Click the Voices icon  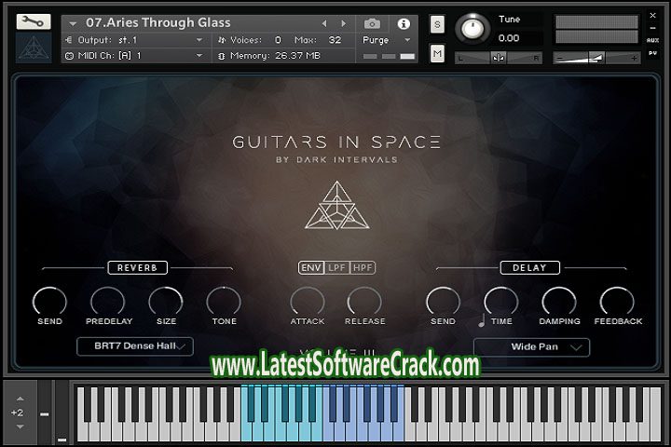[221, 40]
